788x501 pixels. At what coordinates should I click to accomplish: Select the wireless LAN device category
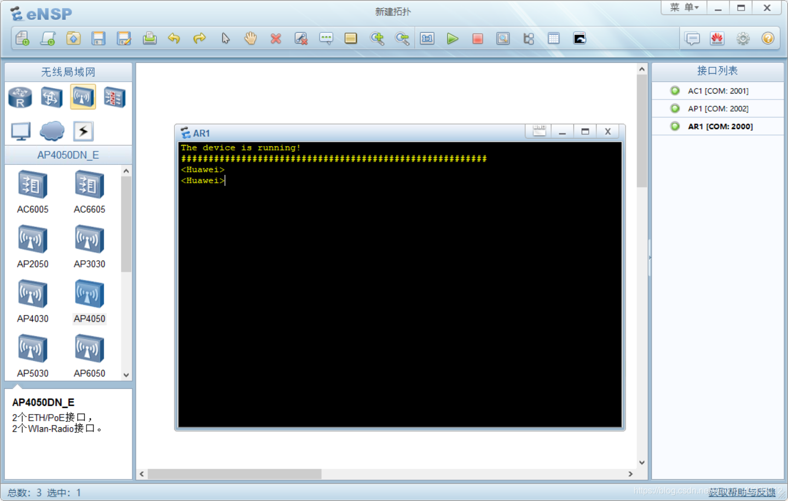pos(83,97)
